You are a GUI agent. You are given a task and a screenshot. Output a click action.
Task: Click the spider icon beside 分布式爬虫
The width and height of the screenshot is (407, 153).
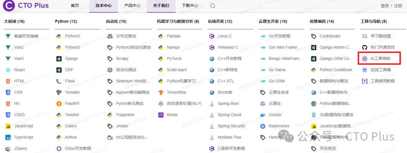pos(110,36)
